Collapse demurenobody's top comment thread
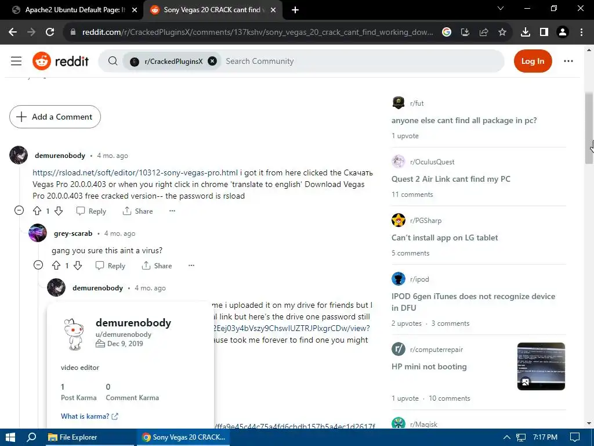 pyautogui.click(x=19, y=210)
